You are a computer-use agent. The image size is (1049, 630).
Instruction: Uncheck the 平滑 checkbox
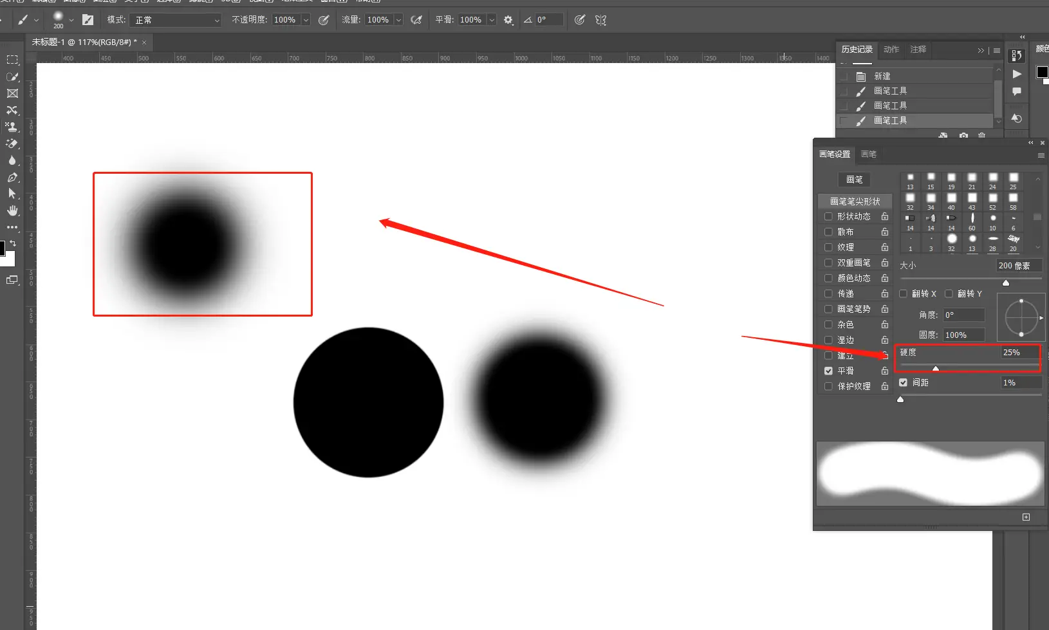tap(828, 371)
